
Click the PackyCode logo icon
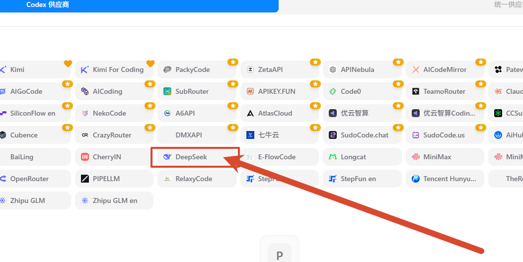tap(167, 69)
